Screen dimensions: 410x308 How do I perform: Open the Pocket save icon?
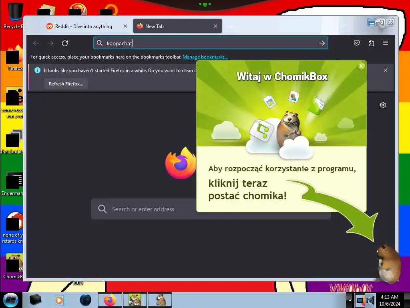(x=357, y=43)
